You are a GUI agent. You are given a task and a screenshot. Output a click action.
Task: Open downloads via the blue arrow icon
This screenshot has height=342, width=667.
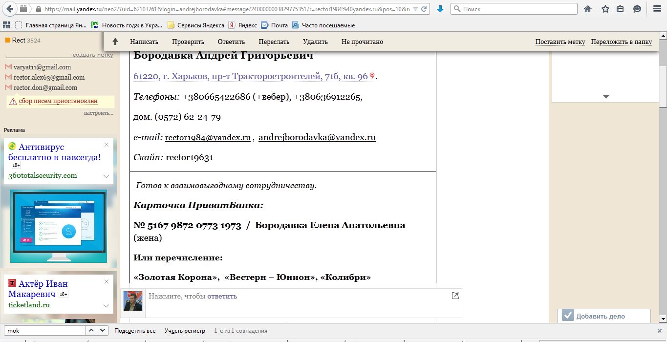point(440,9)
